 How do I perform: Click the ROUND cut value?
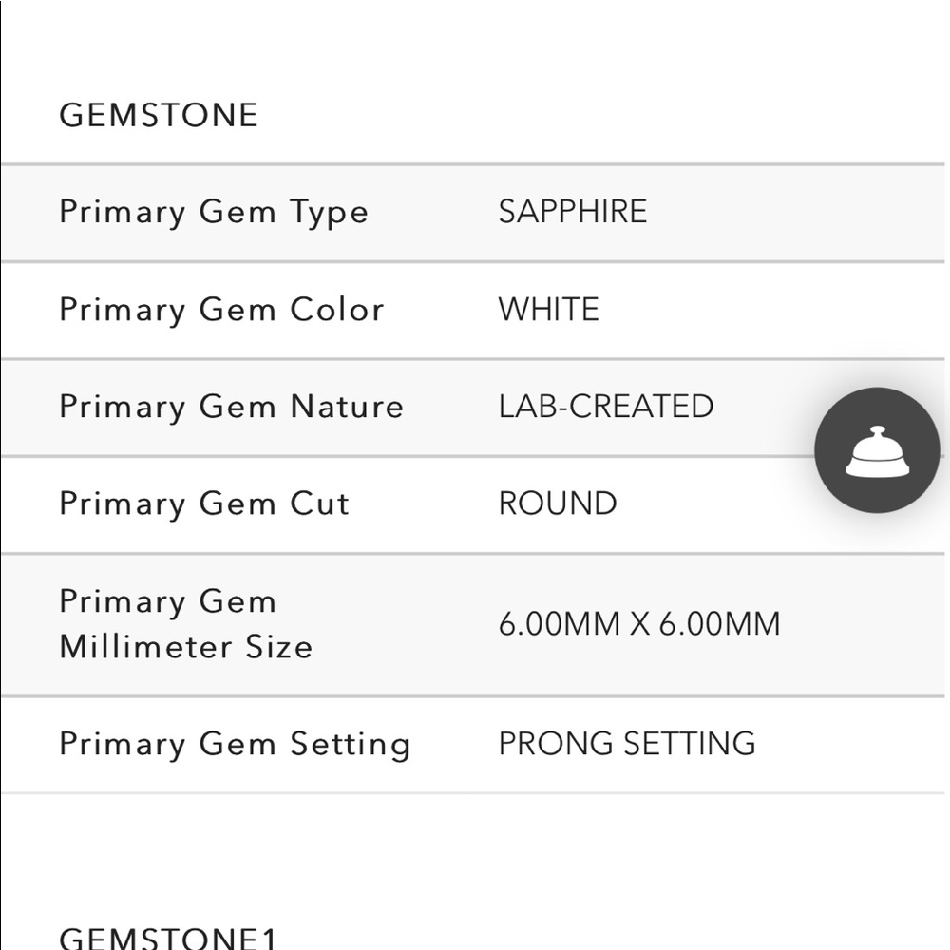tap(558, 503)
